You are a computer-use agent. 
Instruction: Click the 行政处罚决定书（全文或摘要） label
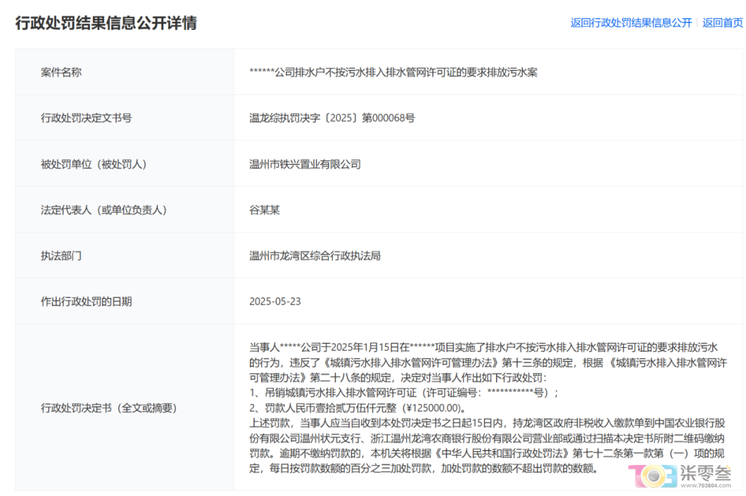(x=109, y=408)
